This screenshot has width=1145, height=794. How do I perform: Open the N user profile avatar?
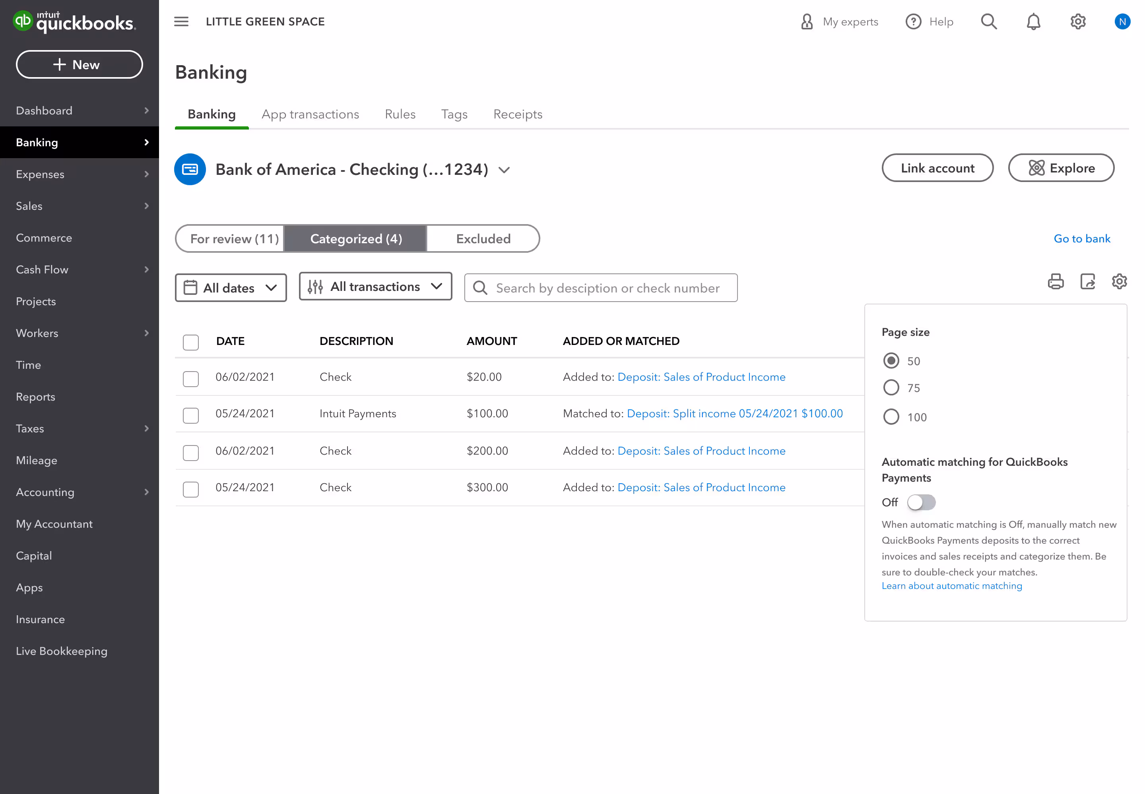[x=1122, y=22]
